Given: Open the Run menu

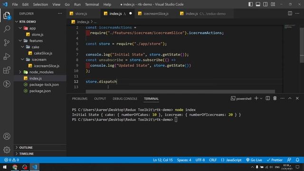Looking at the screenshot, I should coord(77,4).
